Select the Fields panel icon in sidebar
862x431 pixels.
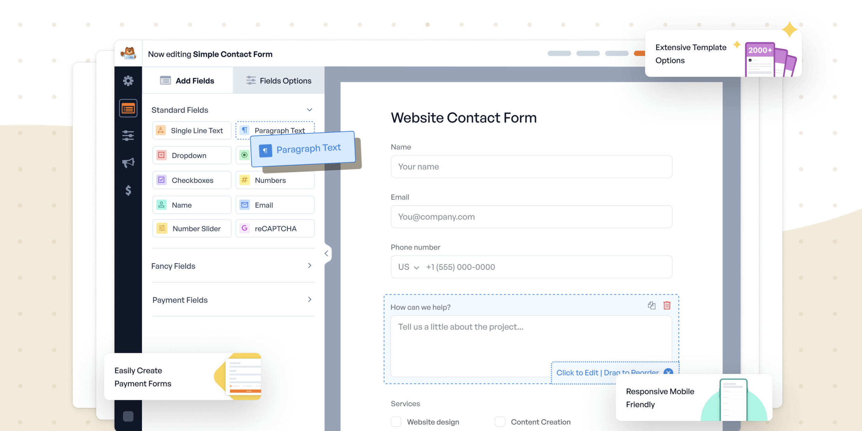click(128, 109)
